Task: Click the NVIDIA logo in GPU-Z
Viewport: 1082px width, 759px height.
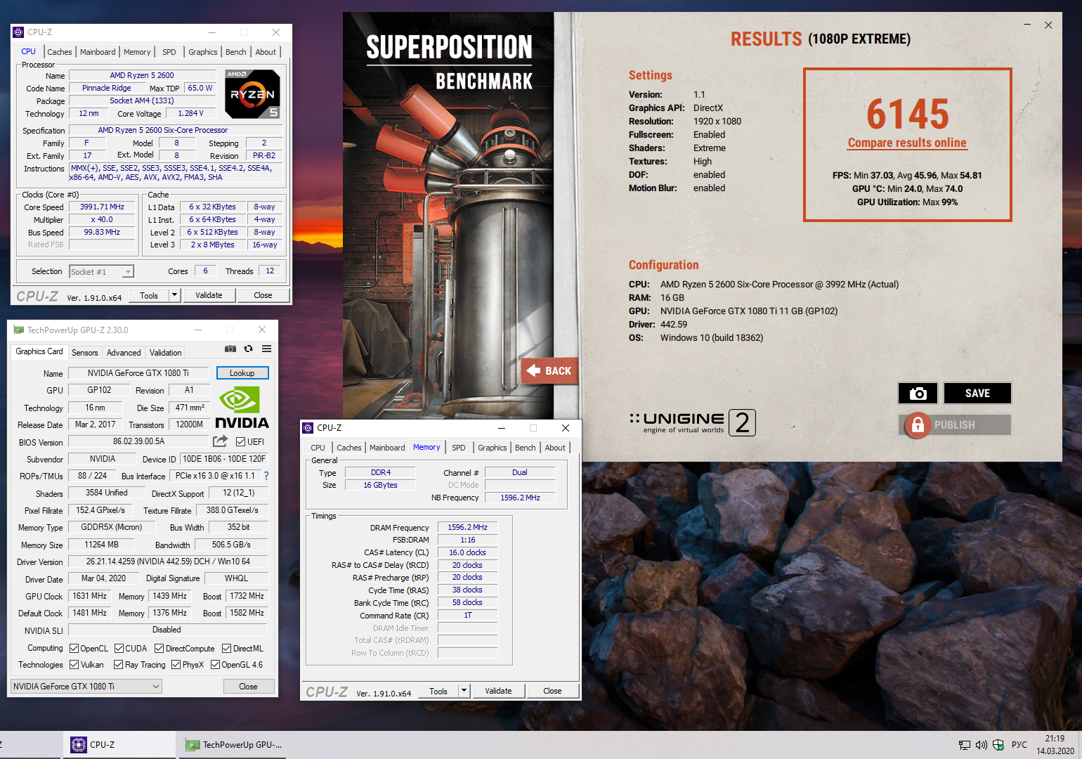Action: (242, 408)
